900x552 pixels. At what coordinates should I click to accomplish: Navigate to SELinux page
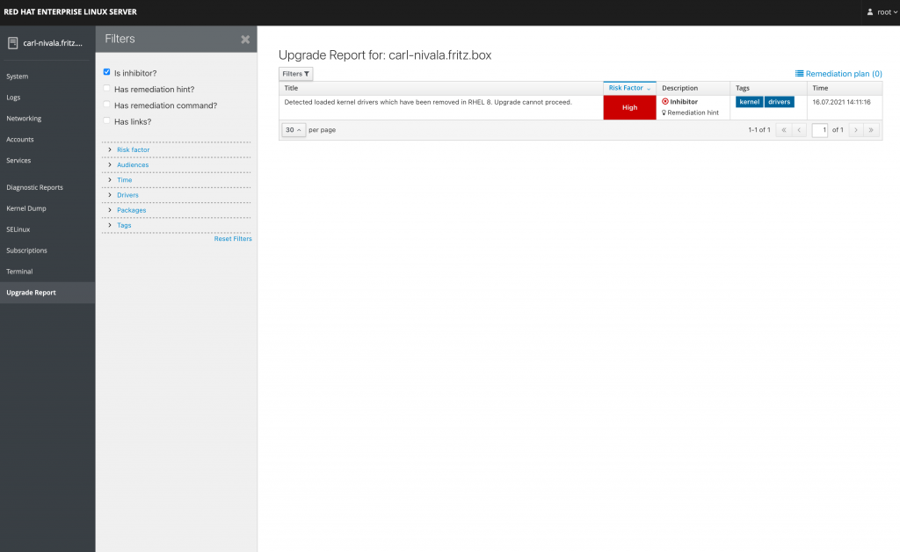point(18,229)
